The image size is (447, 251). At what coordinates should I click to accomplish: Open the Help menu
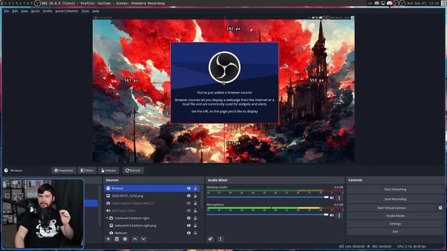(96, 11)
